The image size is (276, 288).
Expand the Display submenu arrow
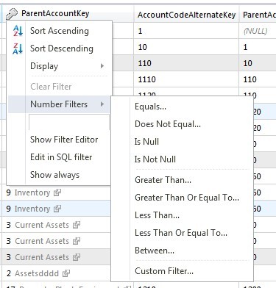tap(102, 66)
